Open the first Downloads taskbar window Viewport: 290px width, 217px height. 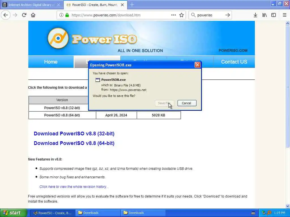click(98, 213)
